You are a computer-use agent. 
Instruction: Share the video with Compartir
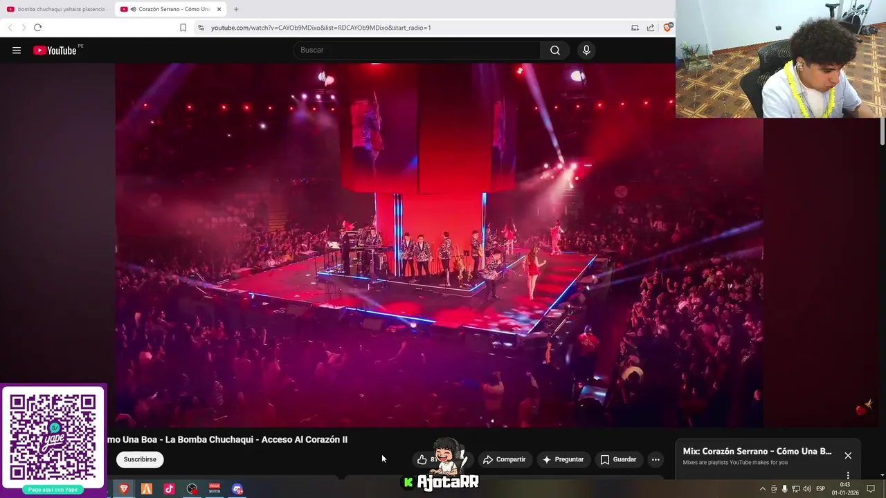pyautogui.click(x=504, y=459)
